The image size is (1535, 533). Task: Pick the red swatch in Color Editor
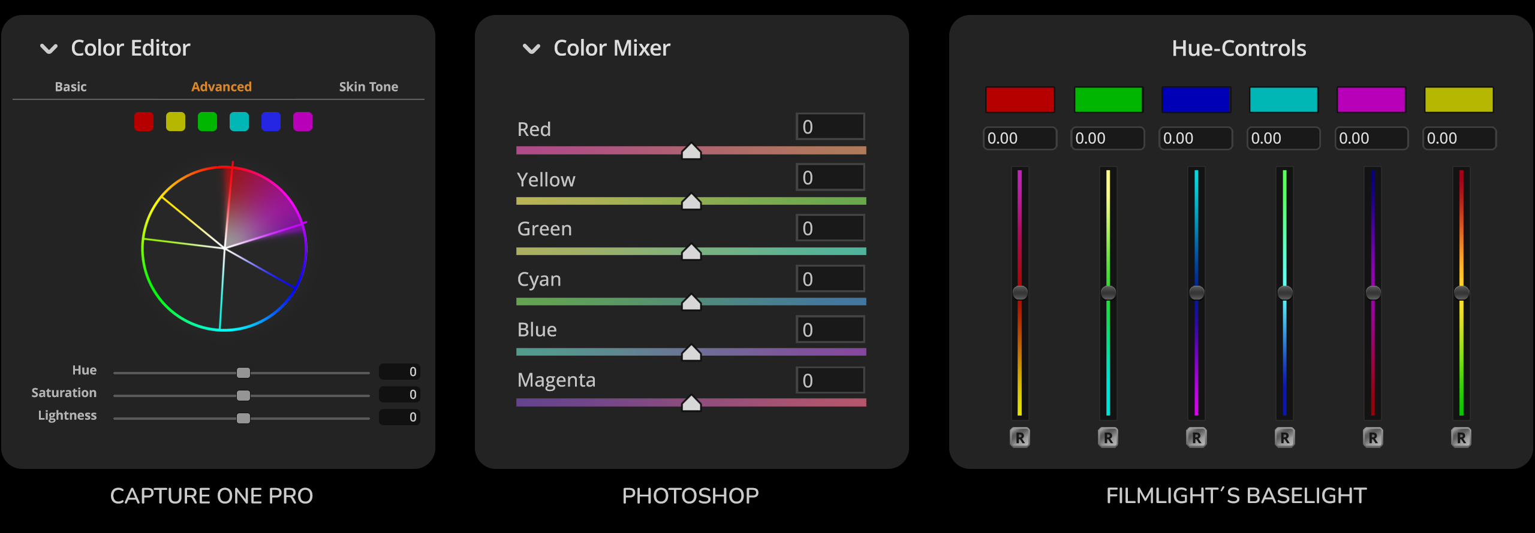point(144,122)
